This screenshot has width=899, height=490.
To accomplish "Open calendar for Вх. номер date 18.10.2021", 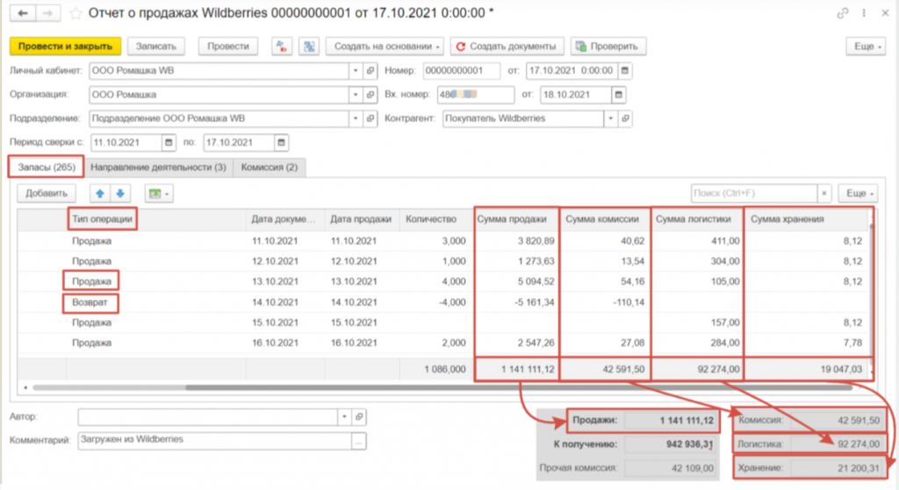I will 620,94.
